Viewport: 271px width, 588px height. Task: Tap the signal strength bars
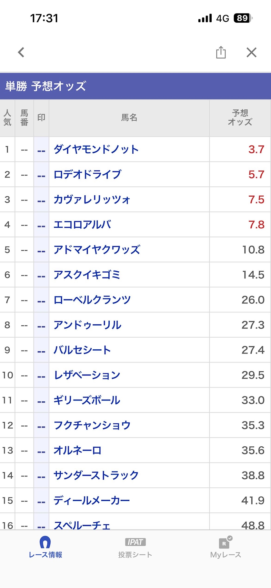pos(205,18)
